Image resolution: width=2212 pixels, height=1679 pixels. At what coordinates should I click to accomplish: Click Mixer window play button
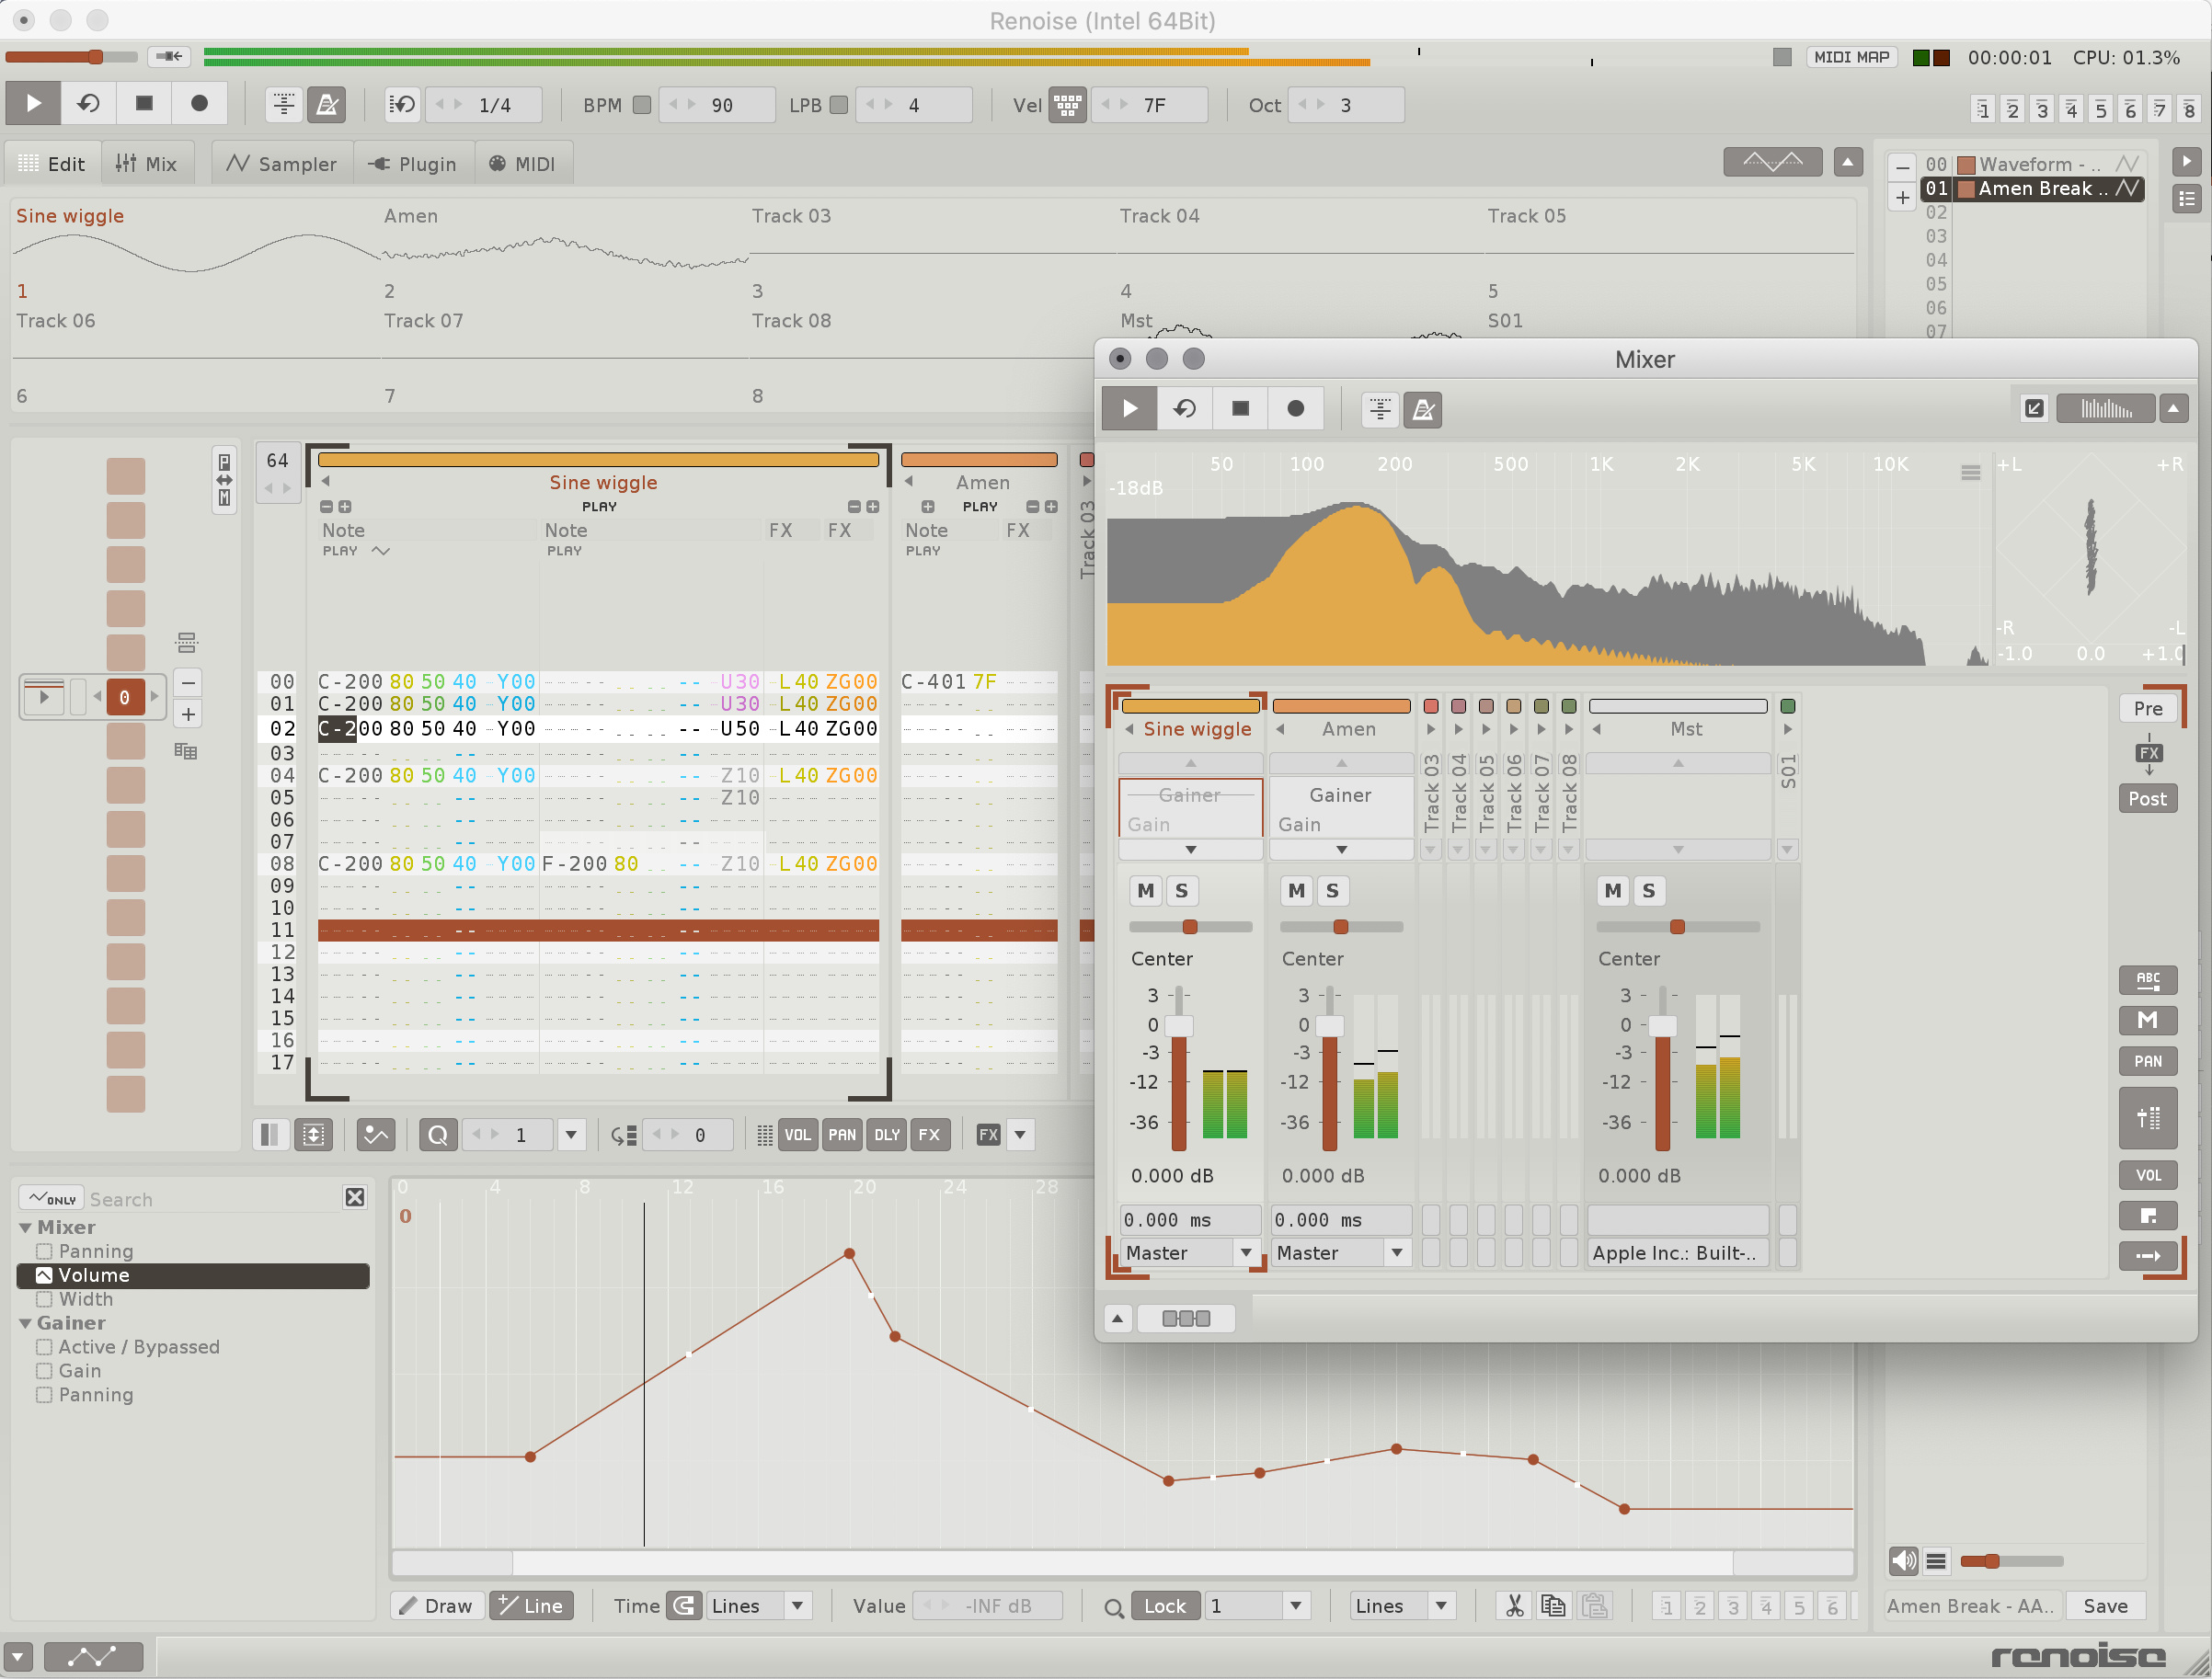pos(1129,408)
